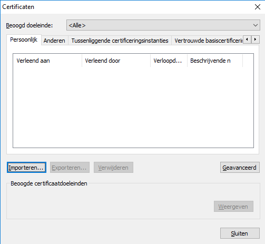Click Sluiten to close dialog
The image size is (265, 244).
tap(240, 233)
